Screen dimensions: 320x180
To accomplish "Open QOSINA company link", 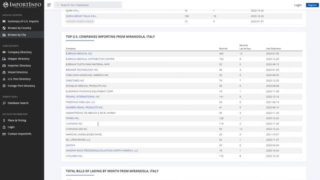I will pyautogui.click(x=70, y=145).
